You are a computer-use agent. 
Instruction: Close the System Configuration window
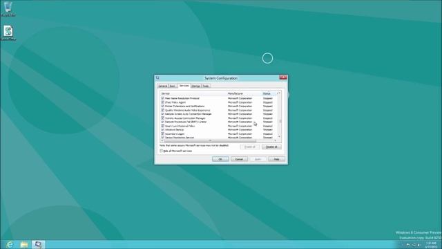coord(283,77)
